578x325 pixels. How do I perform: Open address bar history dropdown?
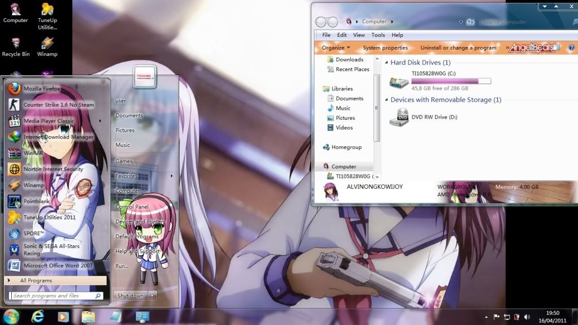[x=461, y=22]
